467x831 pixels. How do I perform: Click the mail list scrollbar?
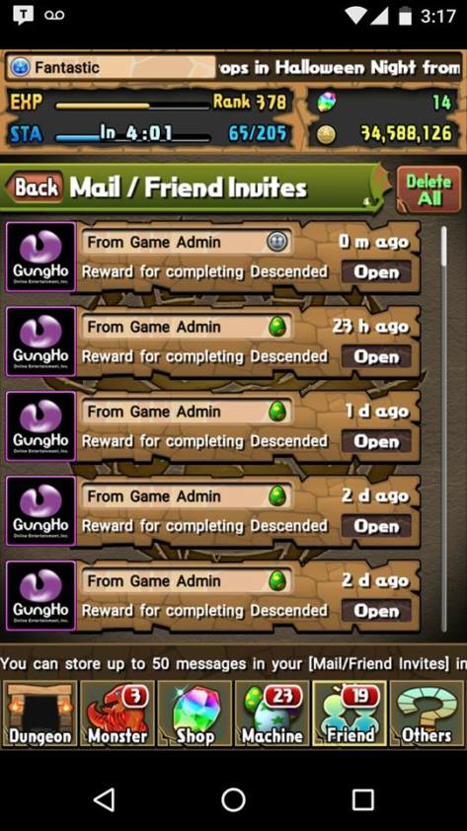coord(443,428)
